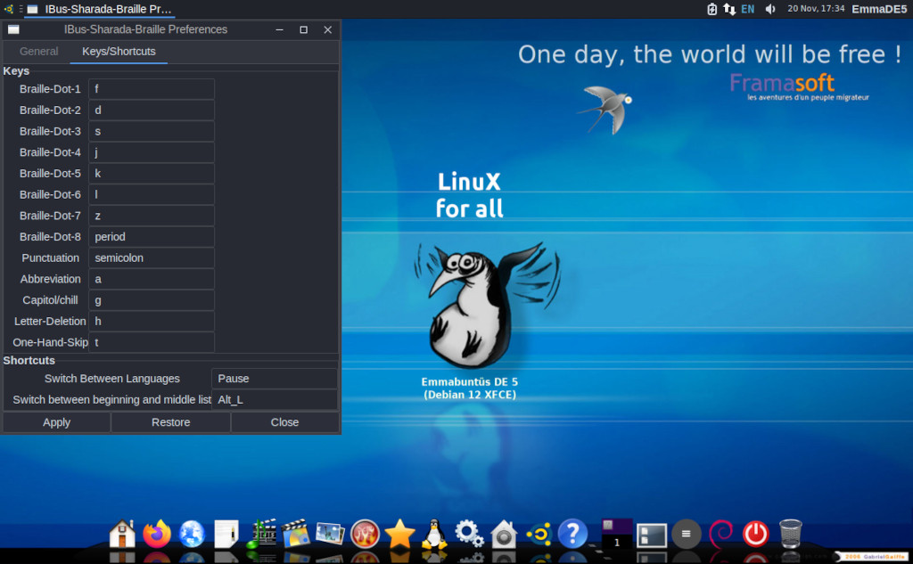Click the 20 Nov clock in panel
913x564 pixels.
click(816, 9)
